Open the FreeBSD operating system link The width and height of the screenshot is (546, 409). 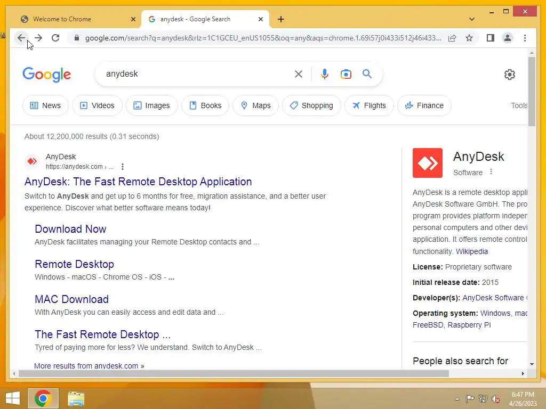[428, 325]
